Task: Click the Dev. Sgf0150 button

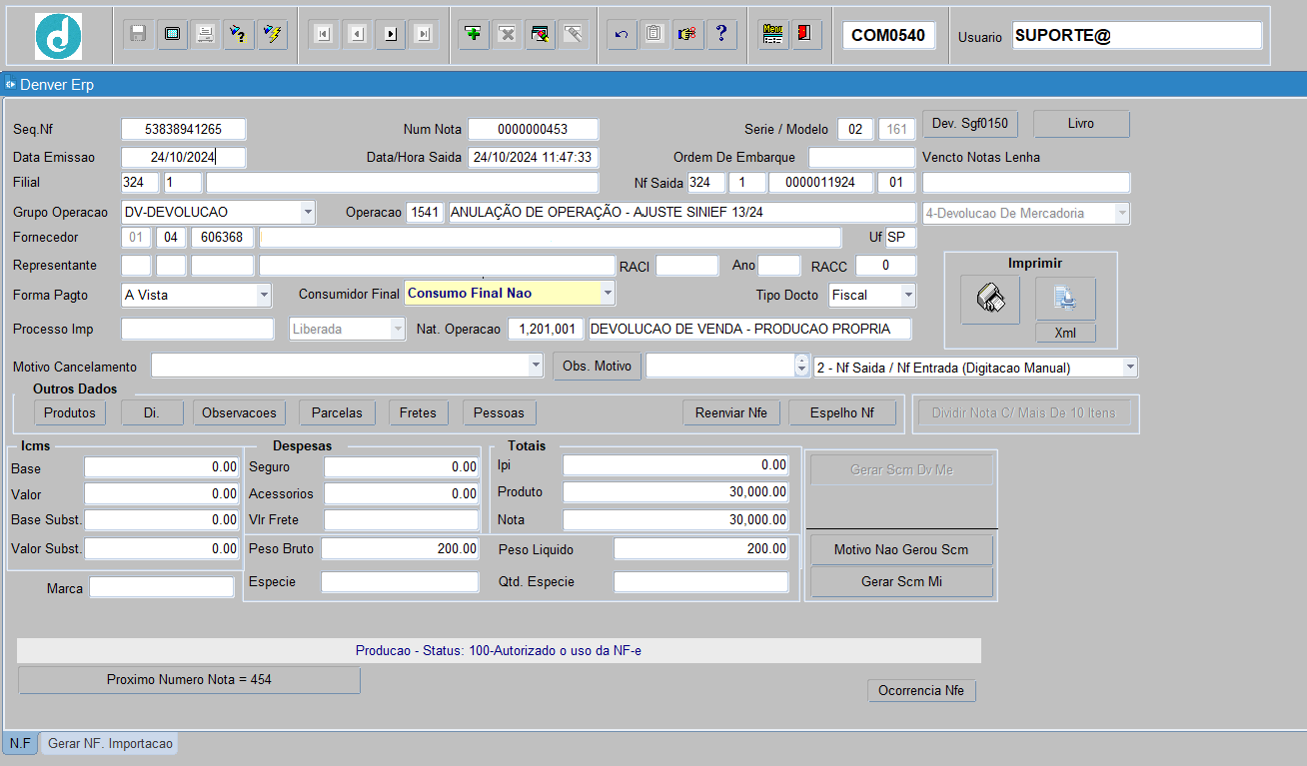Action: pyautogui.click(x=969, y=124)
